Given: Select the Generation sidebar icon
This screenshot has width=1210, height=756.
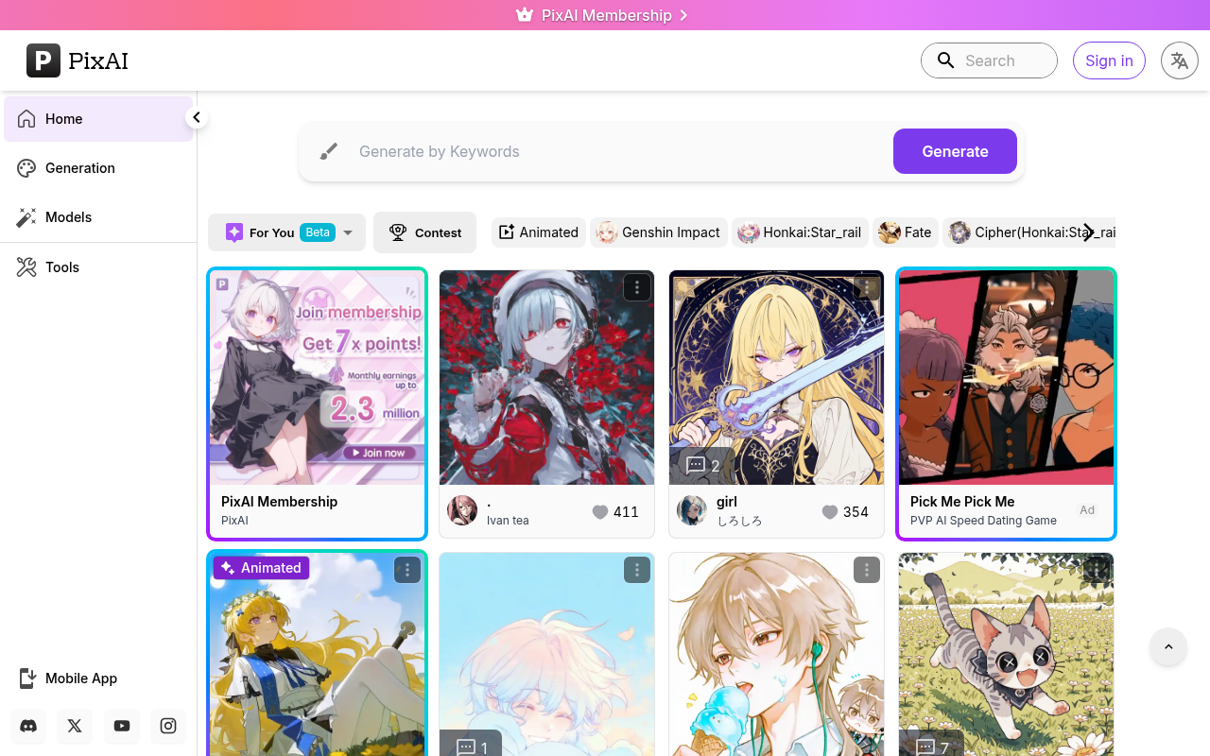Looking at the screenshot, I should pyautogui.click(x=27, y=167).
